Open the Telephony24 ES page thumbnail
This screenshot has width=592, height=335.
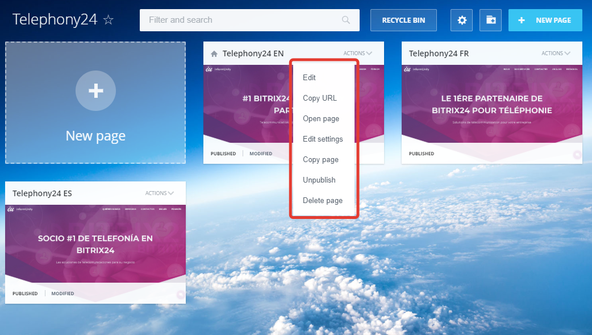click(x=95, y=244)
